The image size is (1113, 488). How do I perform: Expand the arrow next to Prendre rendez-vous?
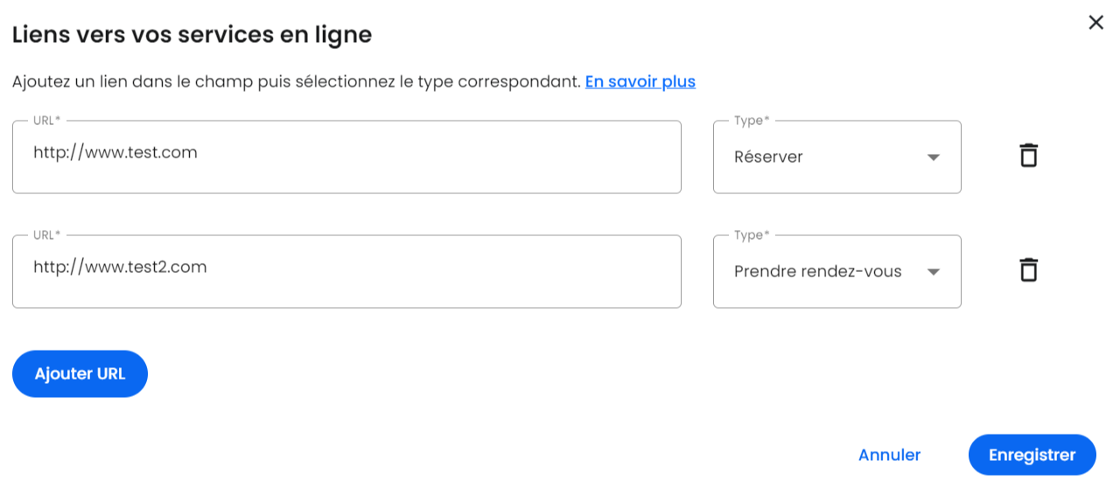pyautogui.click(x=933, y=272)
